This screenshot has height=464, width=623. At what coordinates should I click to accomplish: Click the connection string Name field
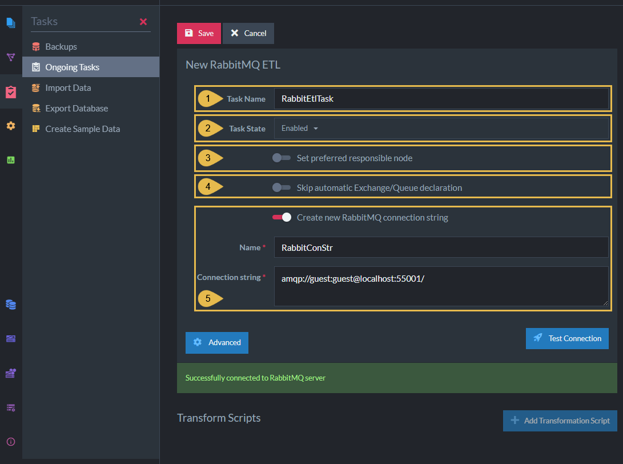tap(441, 247)
